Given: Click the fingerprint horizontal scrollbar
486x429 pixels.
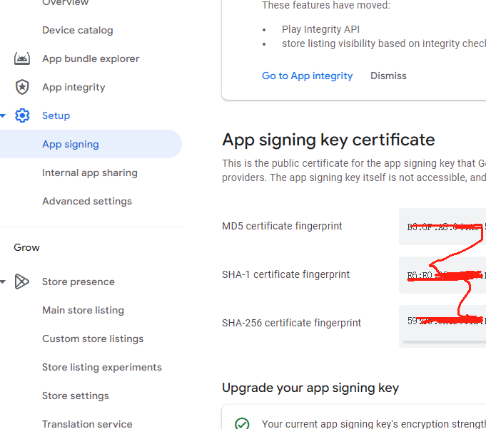Looking at the screenshot, I should coord(445,342).
